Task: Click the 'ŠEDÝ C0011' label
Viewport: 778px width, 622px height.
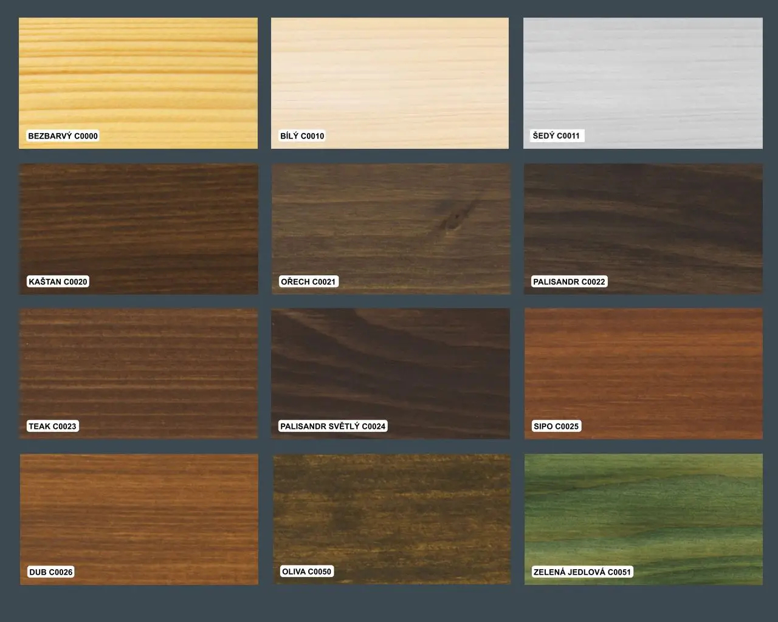Action: point(556,136)
